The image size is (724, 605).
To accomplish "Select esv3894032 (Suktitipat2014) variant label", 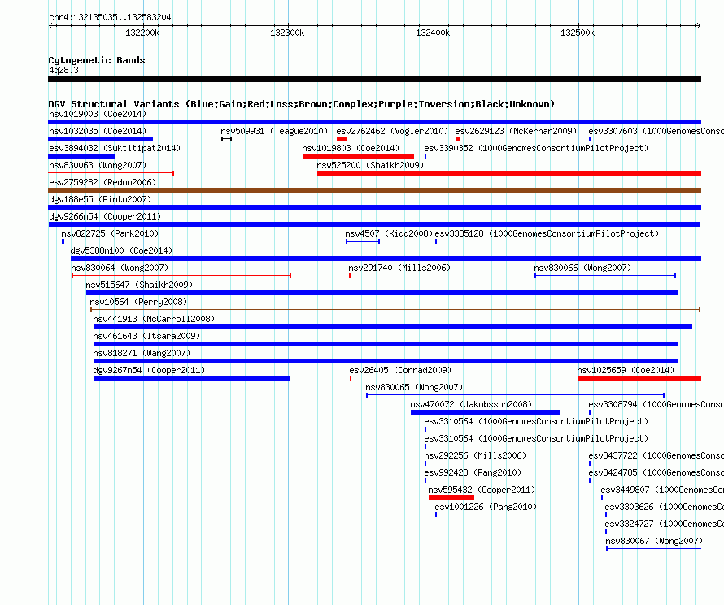I will click(115, 148).
